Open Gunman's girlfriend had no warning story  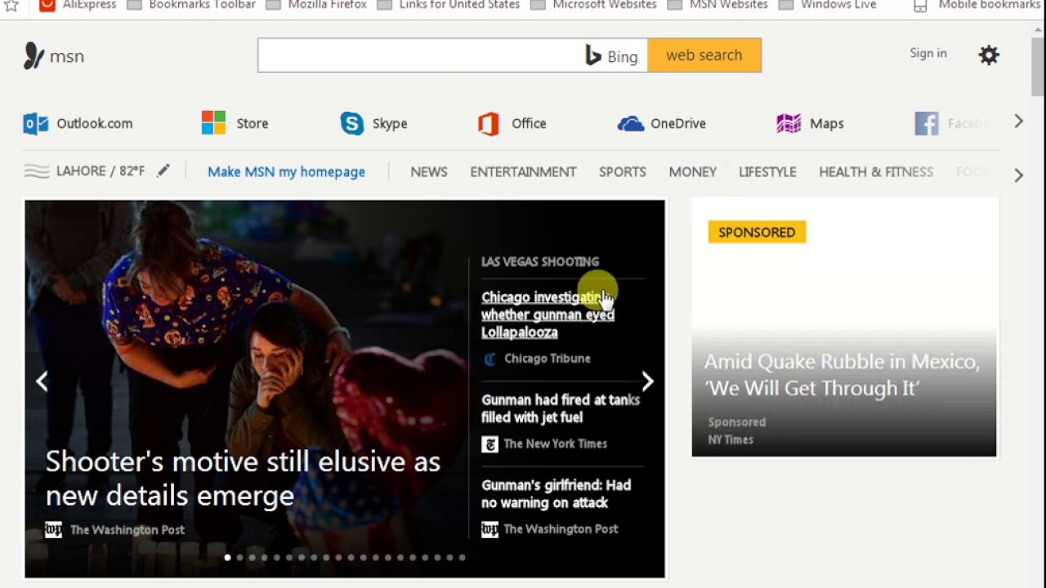click(x=556, y=494)
